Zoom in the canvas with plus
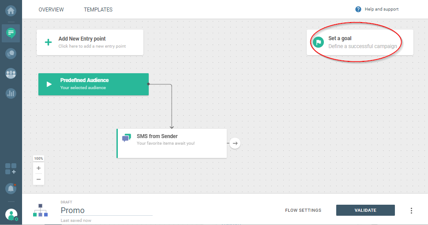428x225 pixels. (x=38, y=168)
